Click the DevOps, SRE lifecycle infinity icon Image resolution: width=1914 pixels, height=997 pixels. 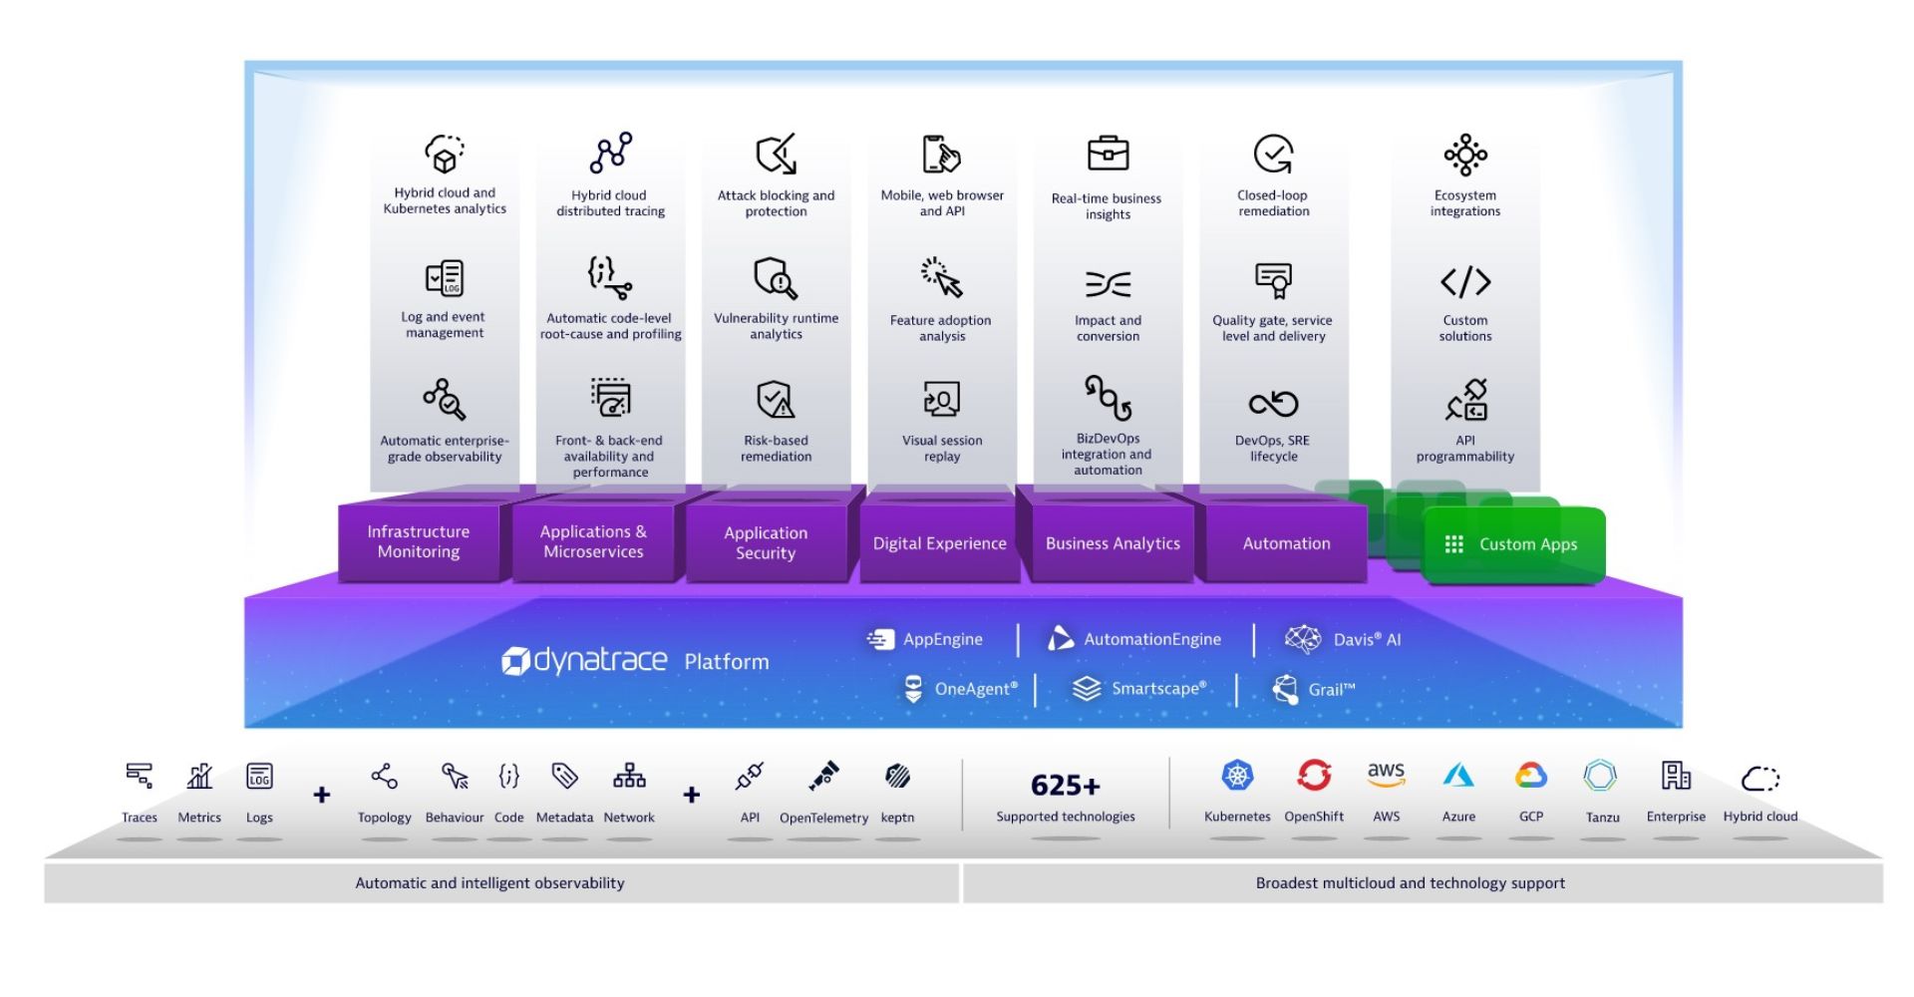click(1272, 401)
